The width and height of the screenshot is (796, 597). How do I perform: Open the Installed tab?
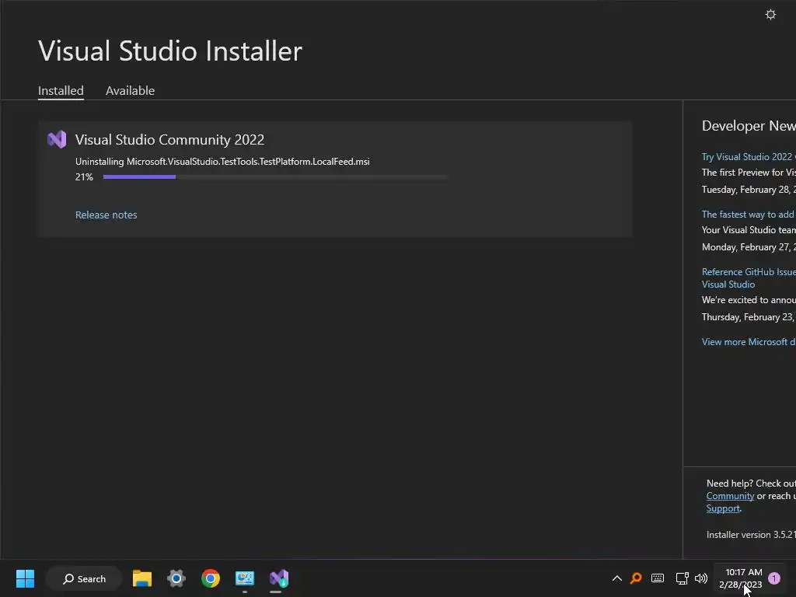tap(61, 90)
